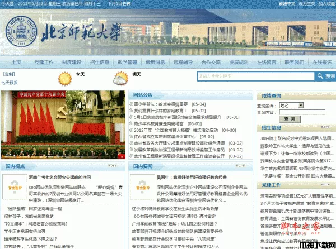Open 合作交流 navigation menu item
Viewport: 336px width, 249px height.
point(211,62)
